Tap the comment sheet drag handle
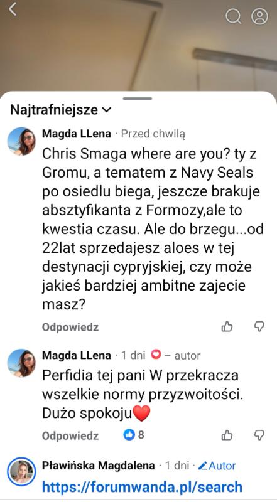Screen dimensions: 277x502 [x=138, y=99]
